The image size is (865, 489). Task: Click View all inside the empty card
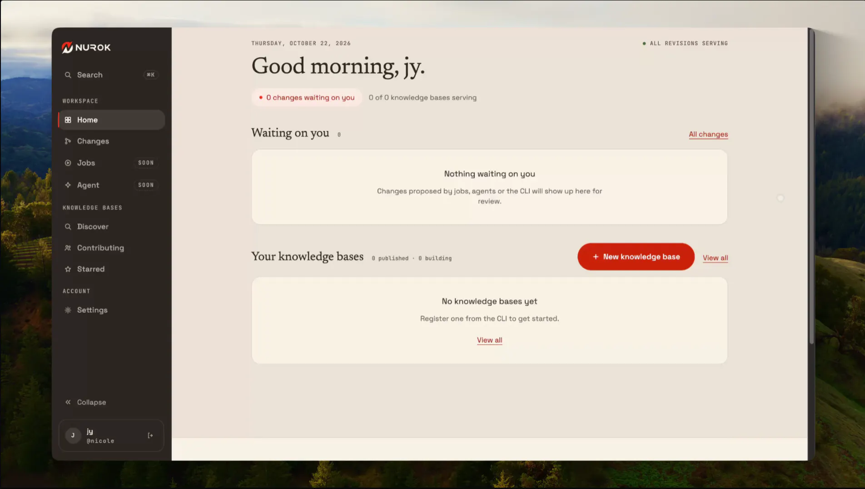[x=489, y=340]
